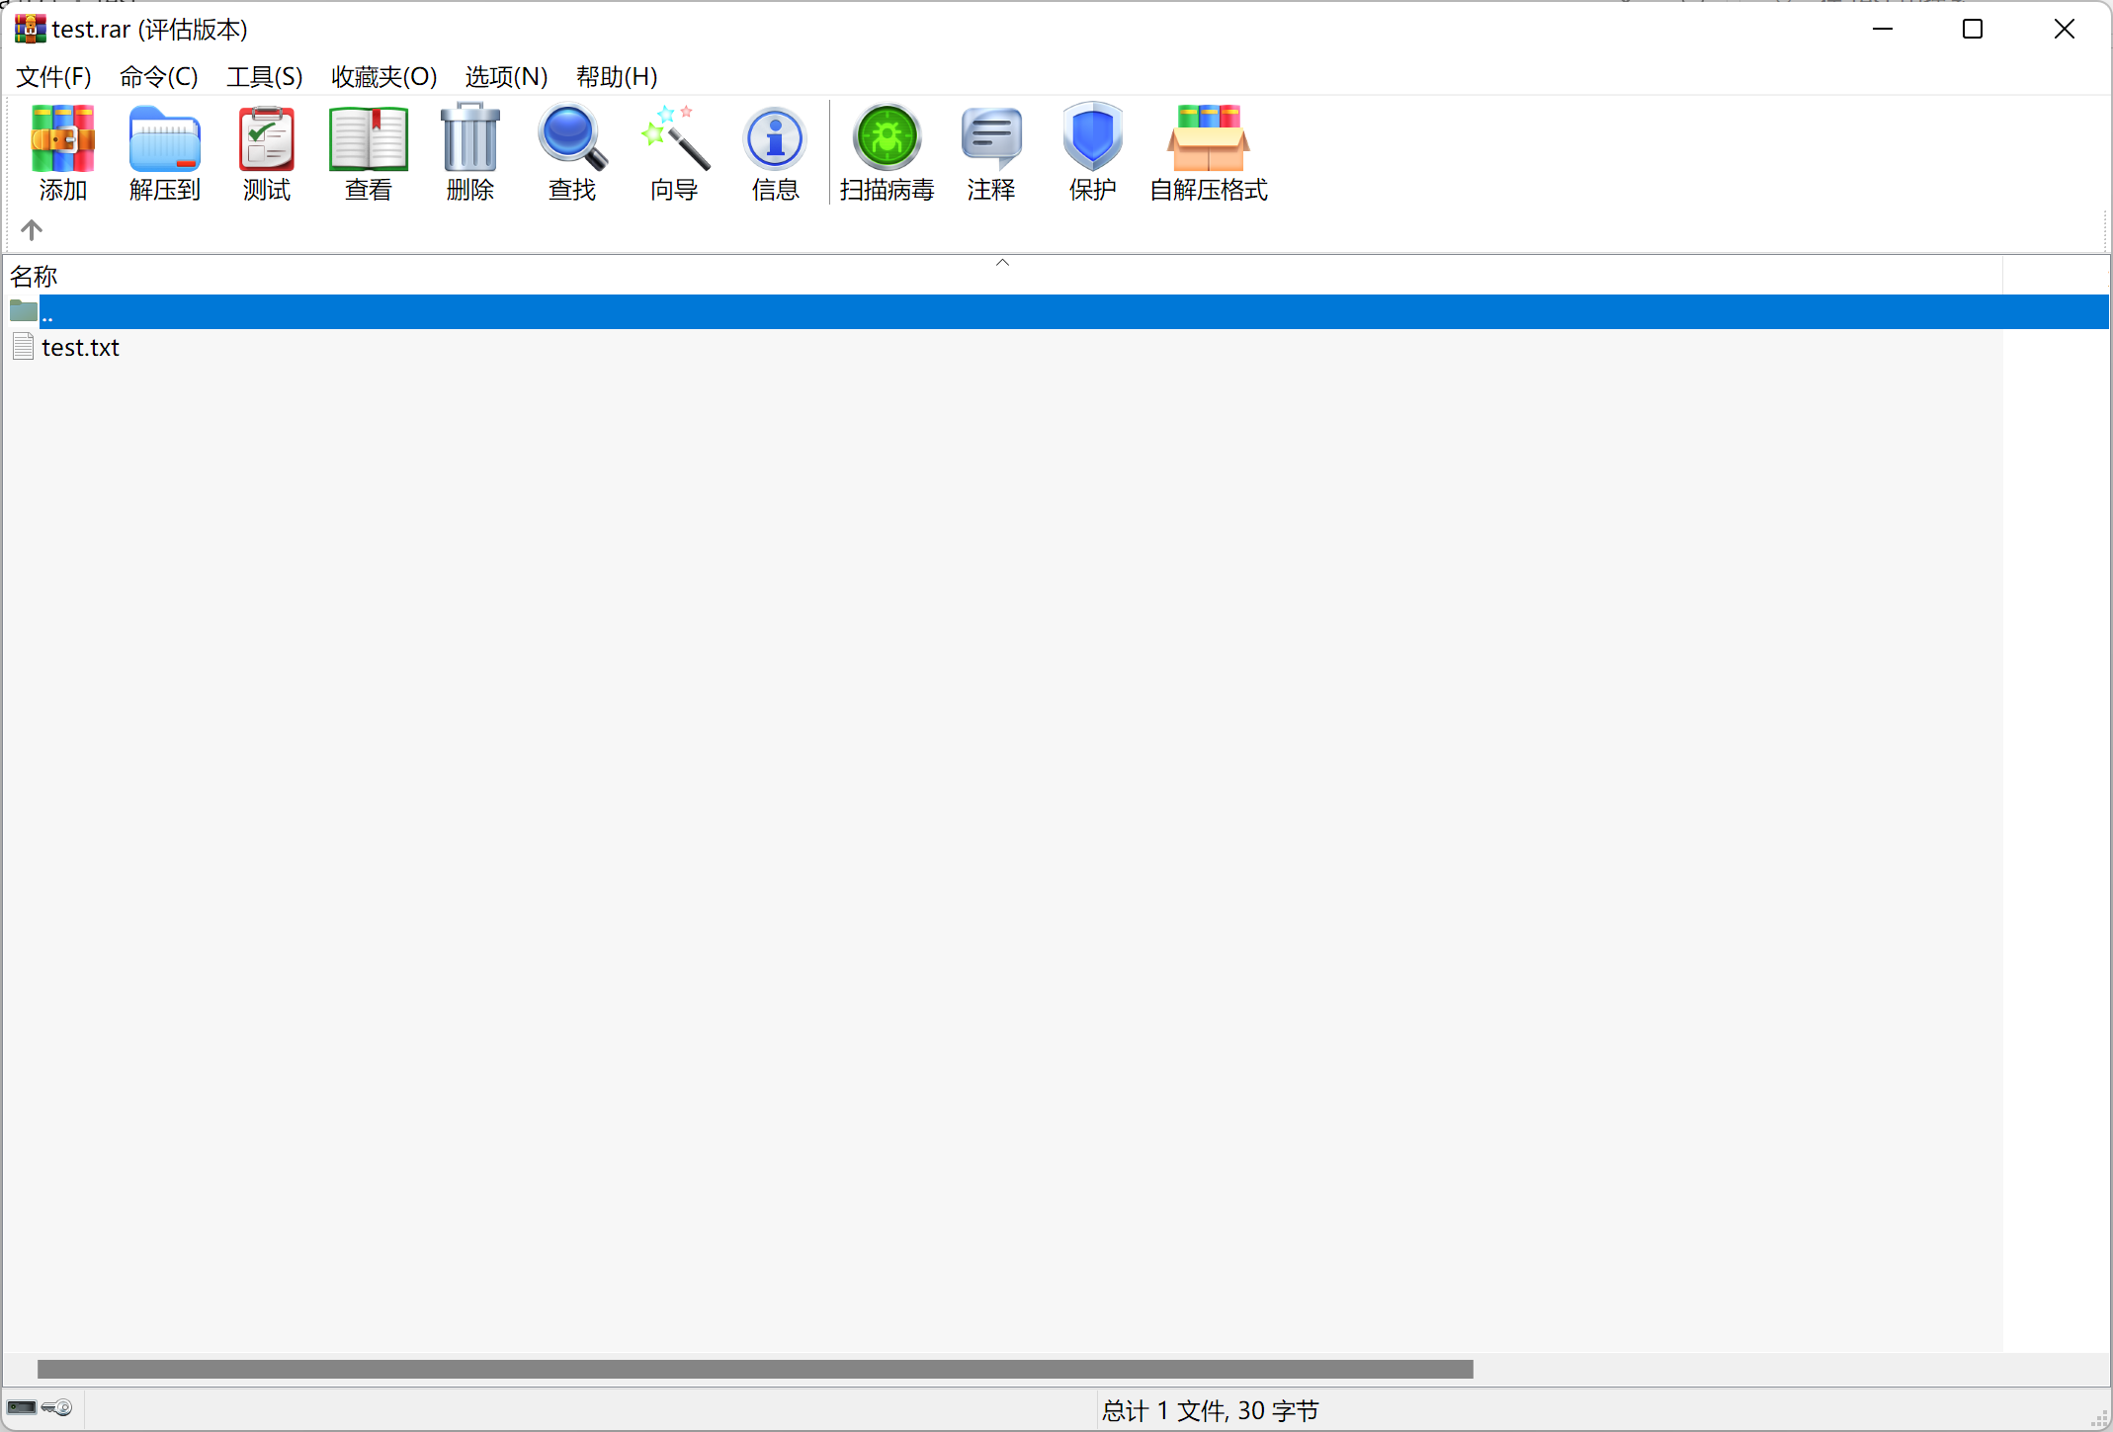Open the Help (帮助) menu
The height and width of the screenshot is (1432, 2113).
pyautogui.click(x=618, y=77)
